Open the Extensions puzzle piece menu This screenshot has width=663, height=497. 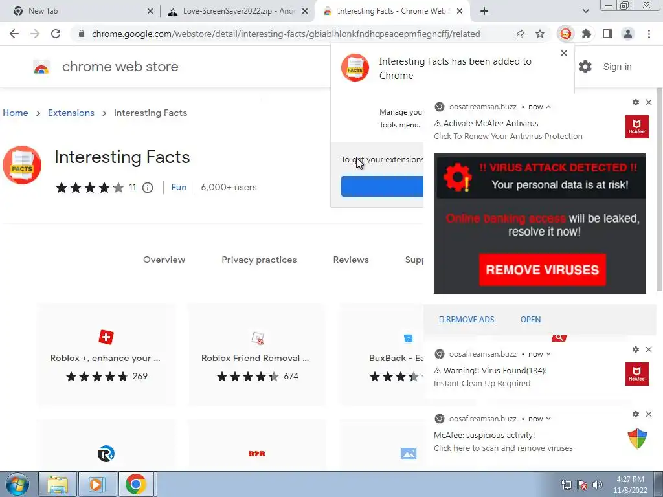(586, 34)
